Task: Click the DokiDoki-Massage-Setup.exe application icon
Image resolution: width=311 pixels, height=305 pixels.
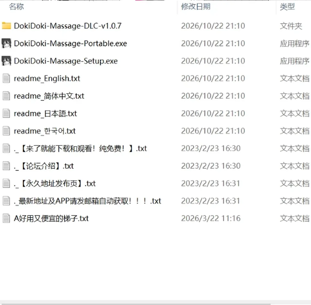Action: 6,61
